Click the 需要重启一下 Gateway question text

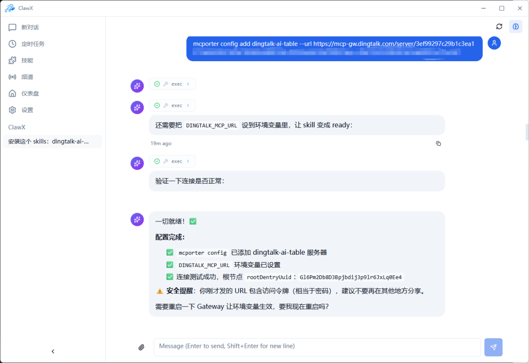242,306
